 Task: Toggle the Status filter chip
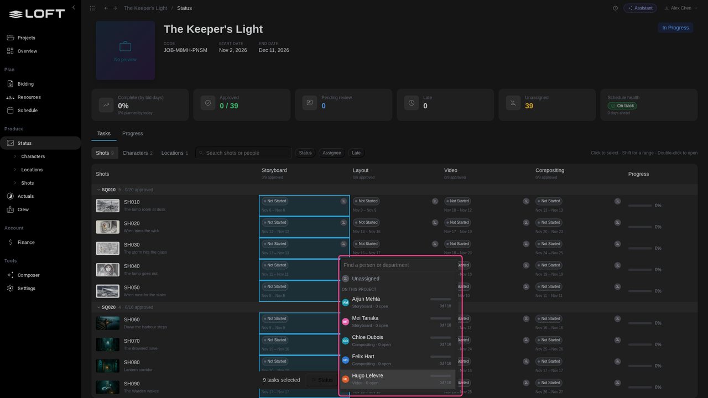coord(305,153)
